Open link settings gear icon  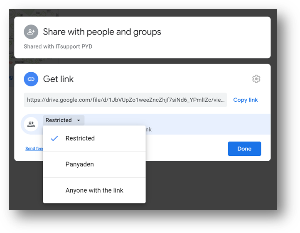(256, 79)
